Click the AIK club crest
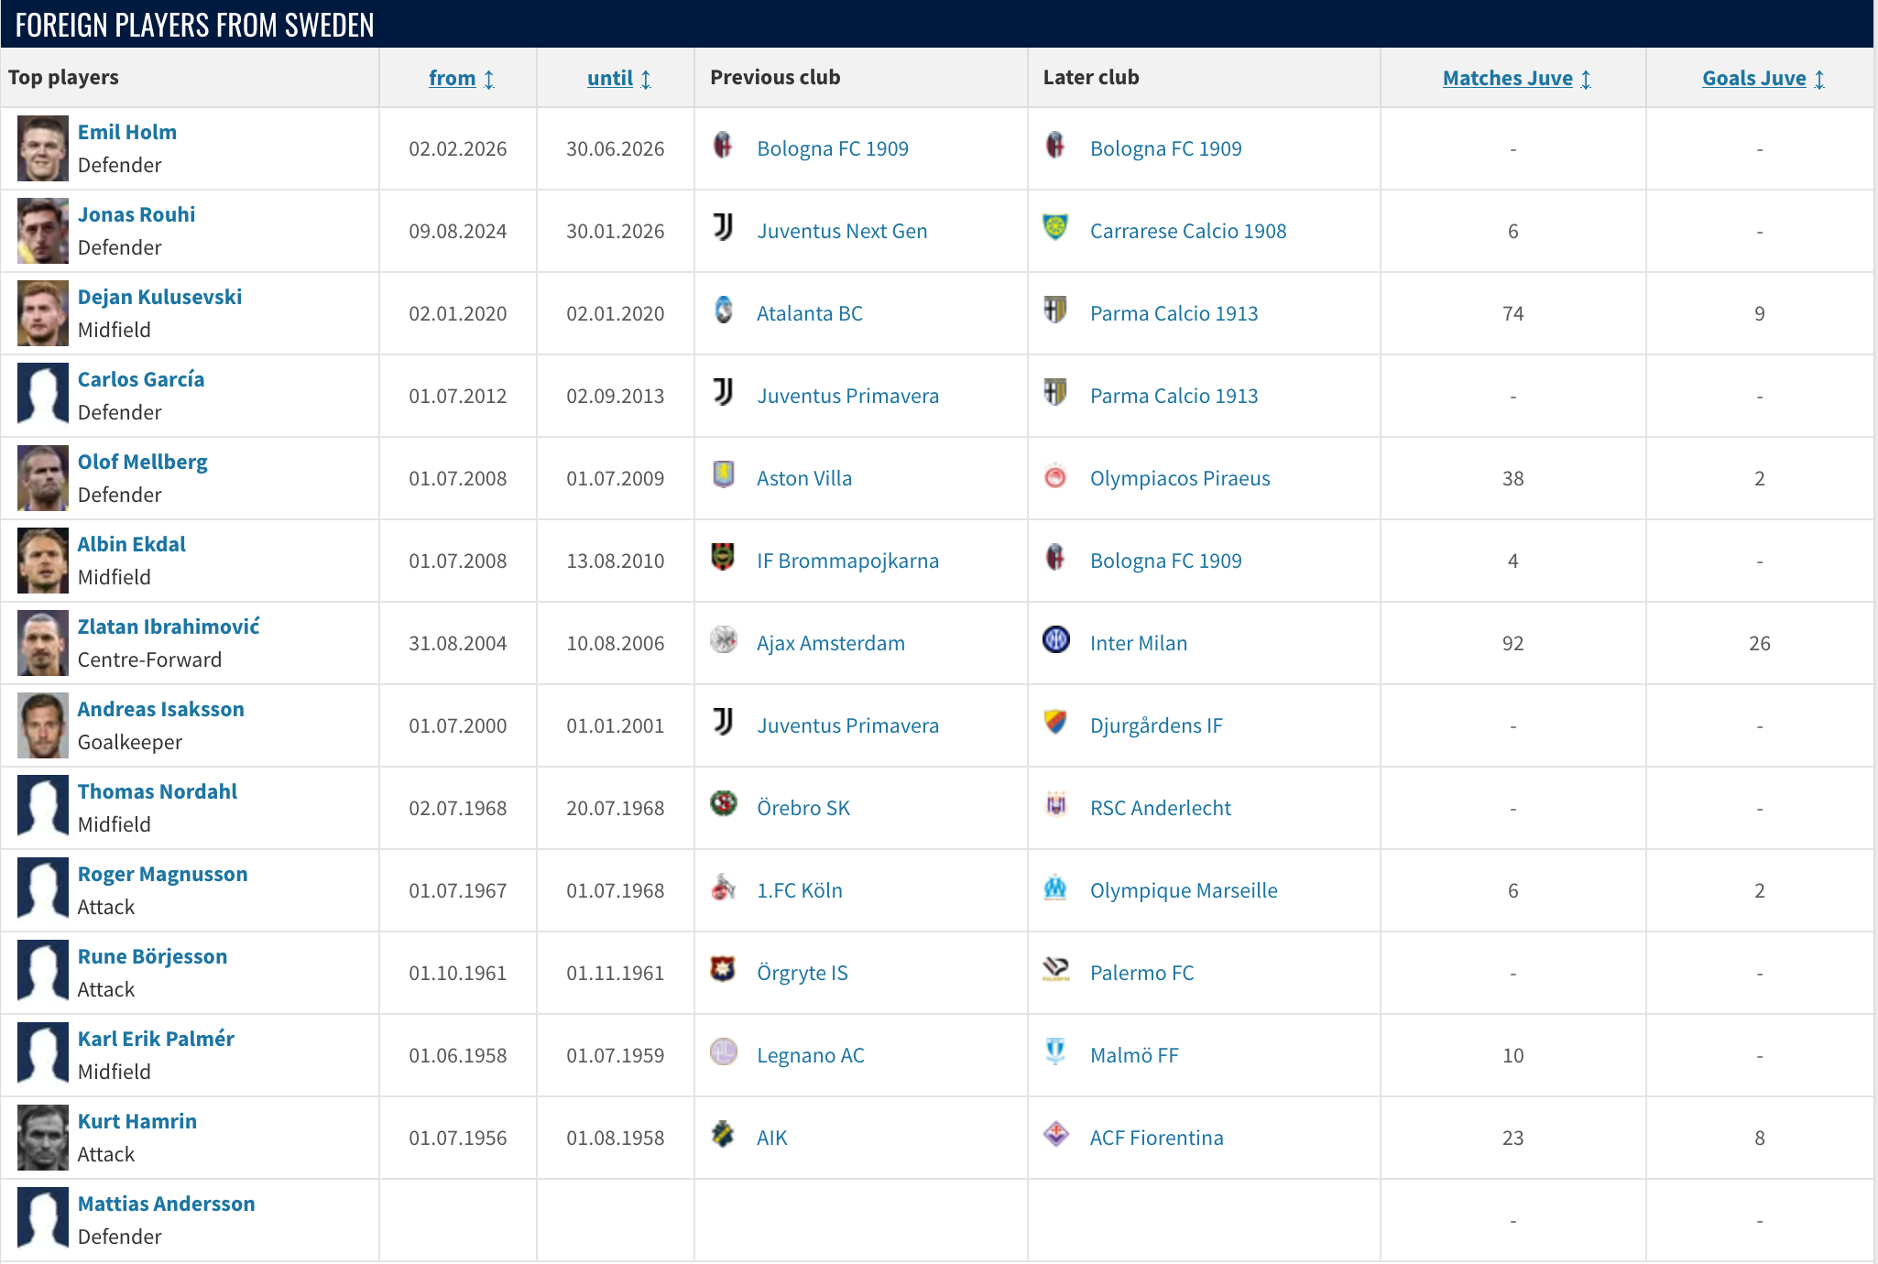The height and width of the screenshot is (1264, 1878). tap(723, 1134)
